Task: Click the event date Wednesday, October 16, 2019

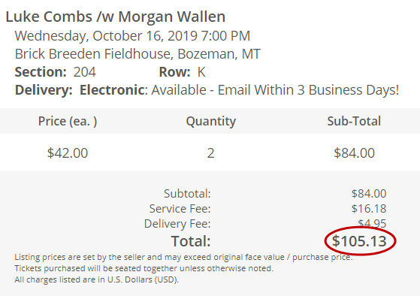Action: coord(105,36)
